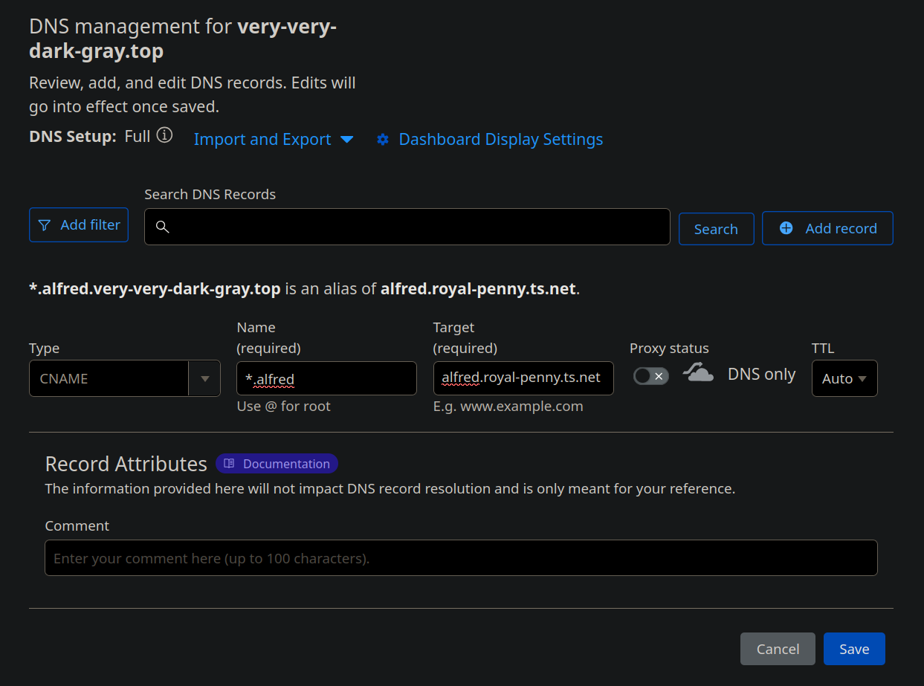Click the book icon in Documentation badge
This screenshot has height=686, width=924.
pos(230,464)
